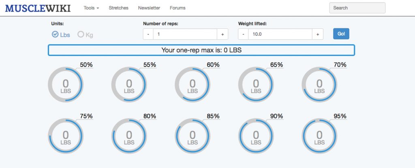The width and height of the screenshot is (415, 168).
Task: Navigate to Forums
Action: click(178, 8)
